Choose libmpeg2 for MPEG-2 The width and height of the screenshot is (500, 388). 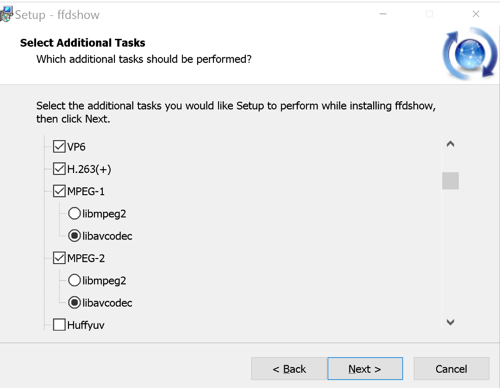pos(74,280)
